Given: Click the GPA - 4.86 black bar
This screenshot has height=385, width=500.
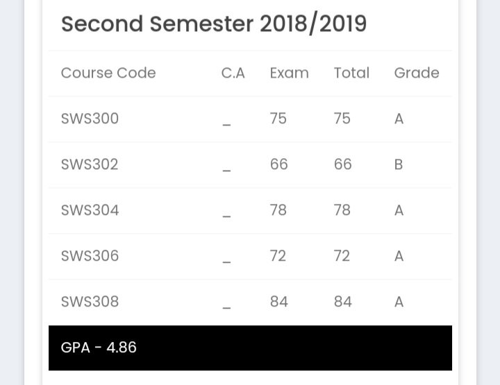Looking at the screenshot, I should 250,348.
